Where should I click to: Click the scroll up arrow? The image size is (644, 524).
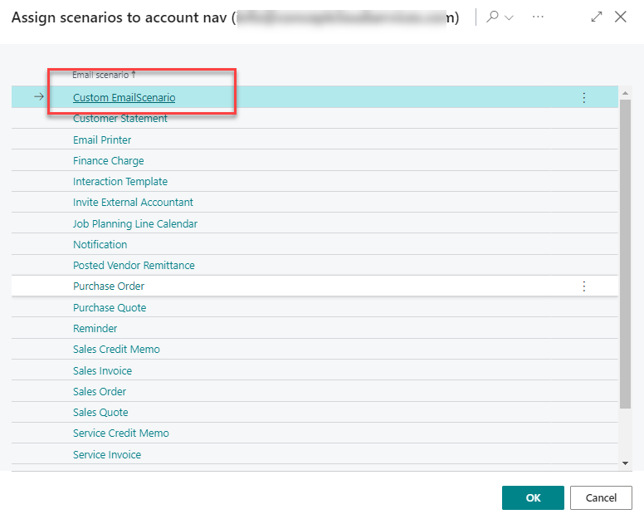(x=625, y=93)
